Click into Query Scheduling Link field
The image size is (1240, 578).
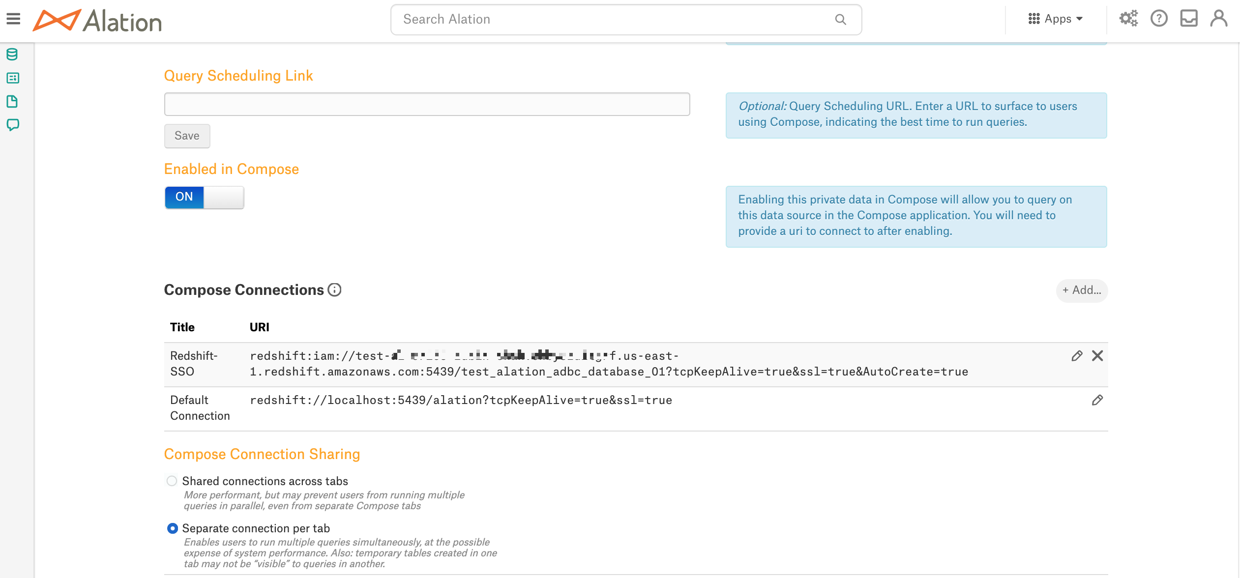427,104
